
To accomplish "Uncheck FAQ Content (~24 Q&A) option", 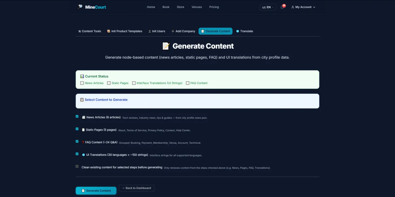I will point(77,141).
